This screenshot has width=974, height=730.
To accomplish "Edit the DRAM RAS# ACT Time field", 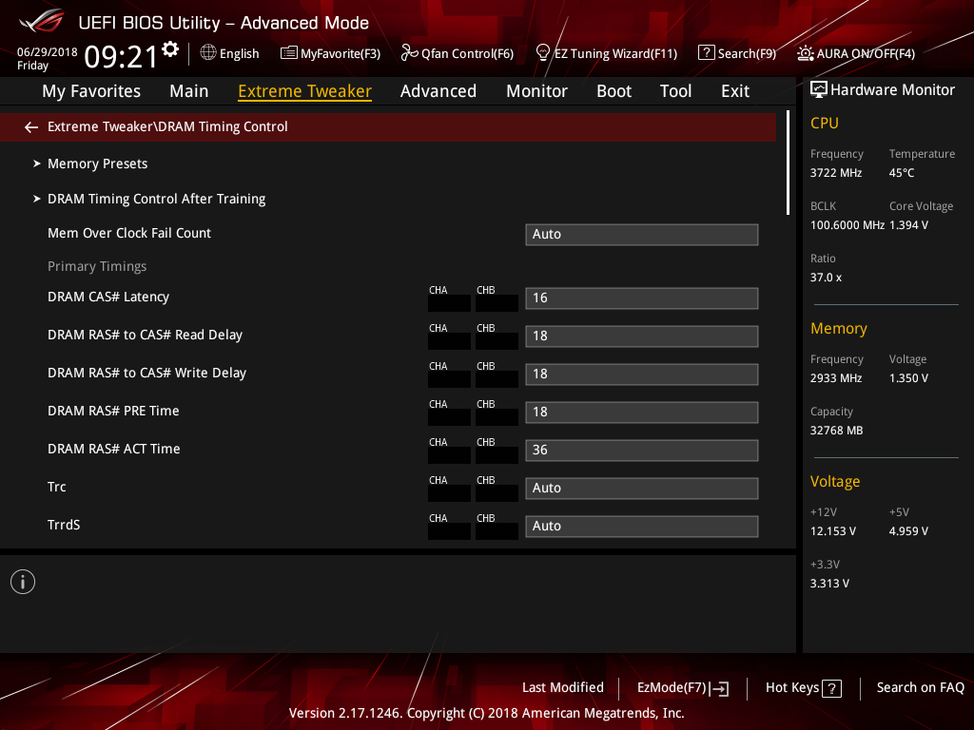I will pos(642,450).
